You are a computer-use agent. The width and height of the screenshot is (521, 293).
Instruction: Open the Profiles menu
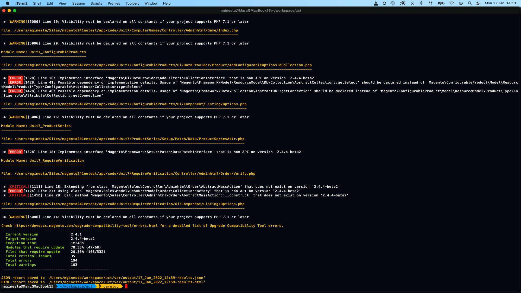(x=114, y=3)
